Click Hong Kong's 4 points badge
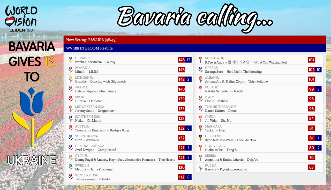Viewport: 331px width, 190px height. [318, 148]
